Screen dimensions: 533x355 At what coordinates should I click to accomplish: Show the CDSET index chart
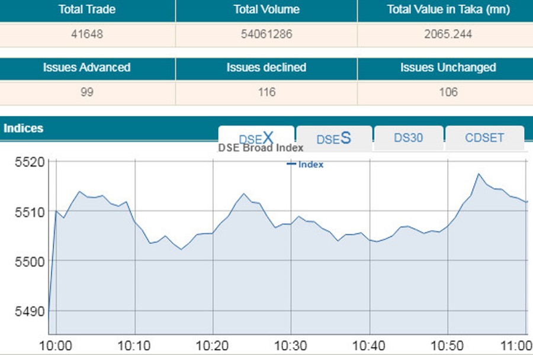point(484,138)
